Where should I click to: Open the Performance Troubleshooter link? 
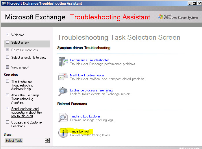coord(89,60)
